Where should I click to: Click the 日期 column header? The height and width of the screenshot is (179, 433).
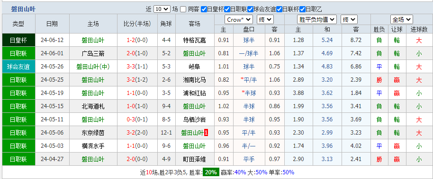[52, 24]
